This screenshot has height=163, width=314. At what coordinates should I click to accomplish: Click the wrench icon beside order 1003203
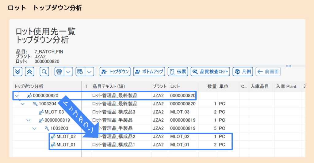[x=47, y=128]
